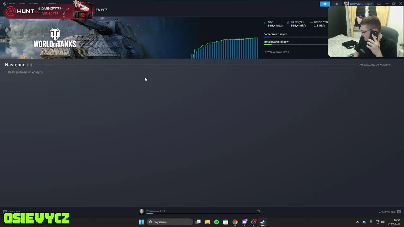This screenshot has height=227, width=404.
Task: Click Brak pobrań w kolejce text
Action: (x=25, y=72)
